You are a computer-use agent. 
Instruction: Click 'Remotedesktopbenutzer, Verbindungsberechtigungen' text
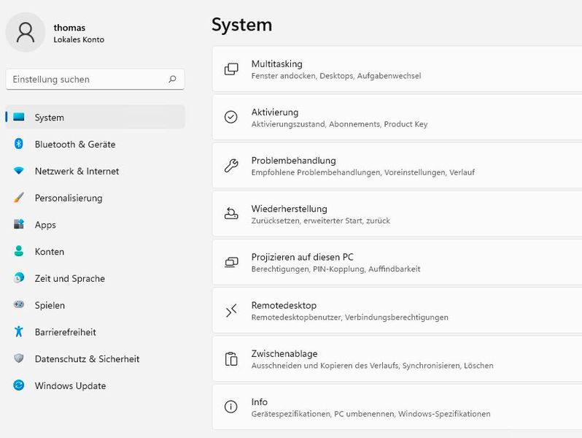pos(349,318)
